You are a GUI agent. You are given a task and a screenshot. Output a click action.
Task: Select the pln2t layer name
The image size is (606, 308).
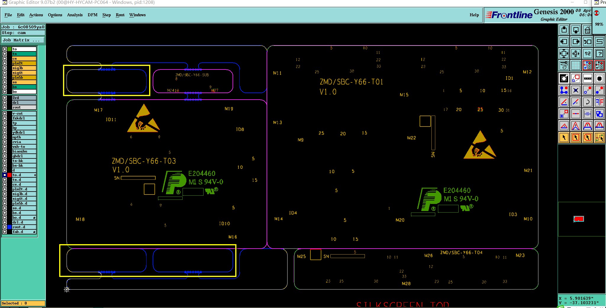(24, 63)
